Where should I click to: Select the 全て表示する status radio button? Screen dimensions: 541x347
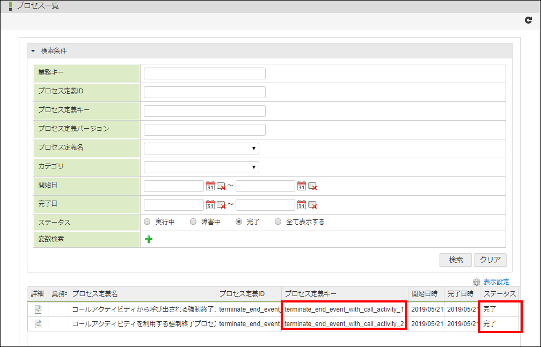[x=277, y=222]
